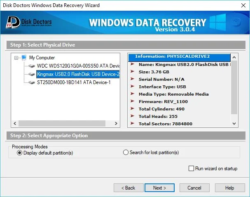
Task: Select WDC WDS120G1G0A-00SS50 ATA drive
Action: 78,66
